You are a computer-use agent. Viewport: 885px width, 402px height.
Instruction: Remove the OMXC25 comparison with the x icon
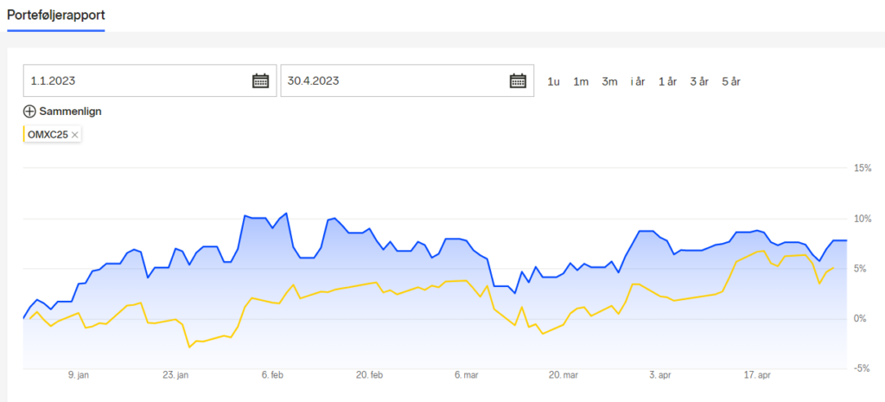tap(75, 135)
